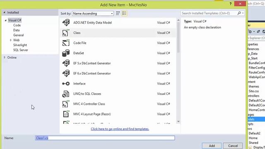Screen dimensions: 265x149
Task: Click the Add button
Action: coord(212,146)
